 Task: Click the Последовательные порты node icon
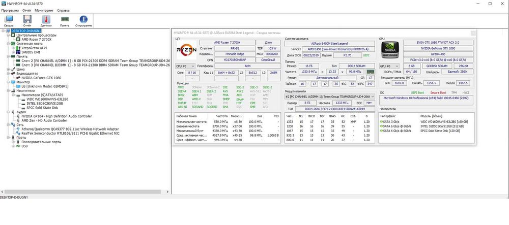pos(18,142)
